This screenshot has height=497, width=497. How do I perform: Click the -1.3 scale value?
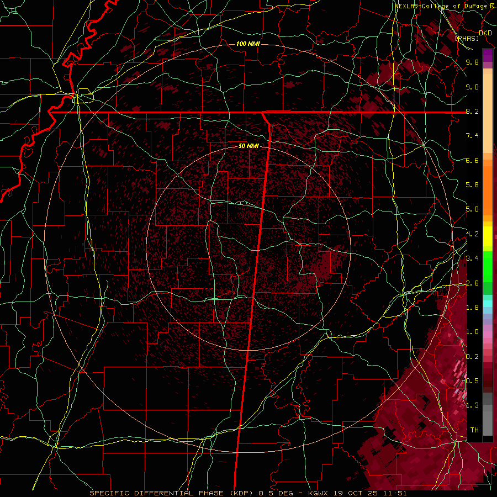471,405
